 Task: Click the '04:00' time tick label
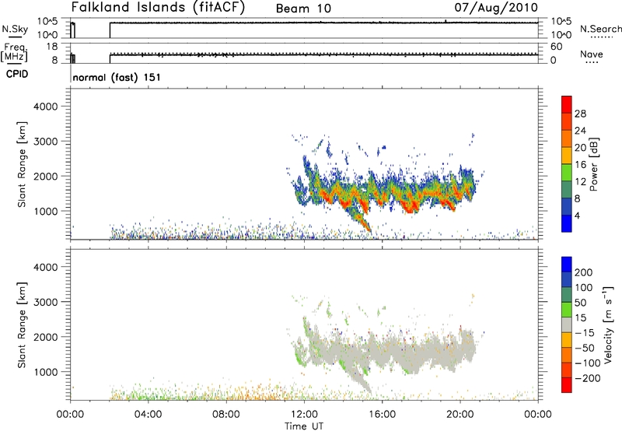[148, 415]
